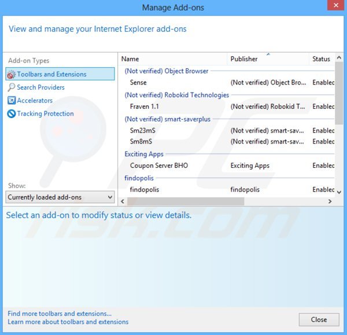
Task: Select the Fraven 1.1 add-on
Action: 144,106
